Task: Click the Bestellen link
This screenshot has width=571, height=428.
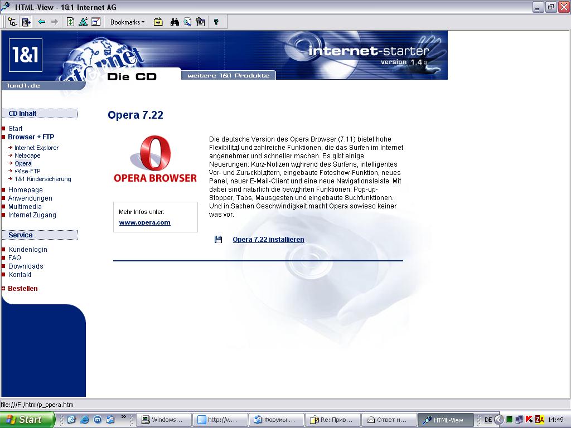Action: [x=22, y=289]
